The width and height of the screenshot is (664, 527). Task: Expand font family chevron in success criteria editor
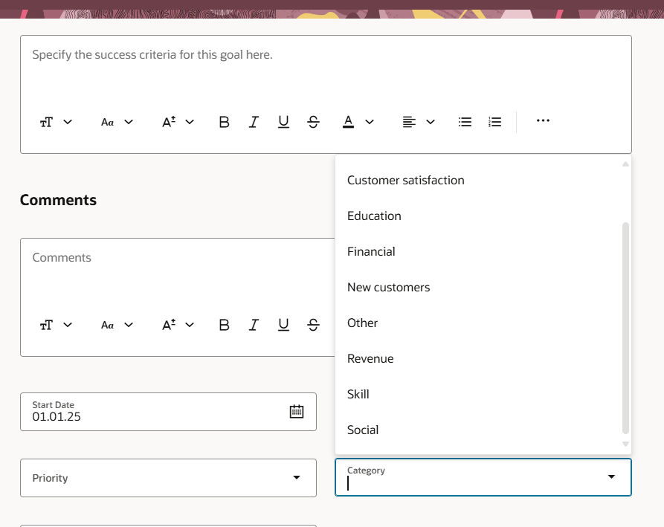(129, 122)
